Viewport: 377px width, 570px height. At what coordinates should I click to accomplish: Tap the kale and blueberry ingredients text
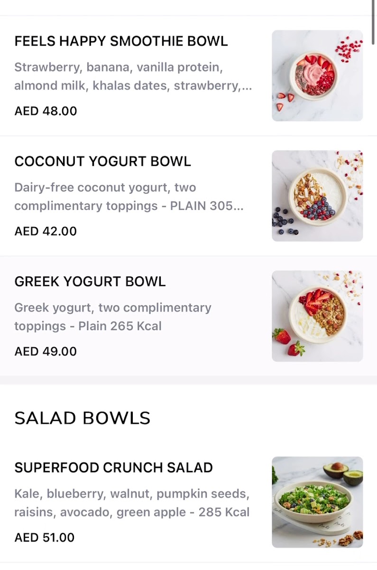point(132,503)
